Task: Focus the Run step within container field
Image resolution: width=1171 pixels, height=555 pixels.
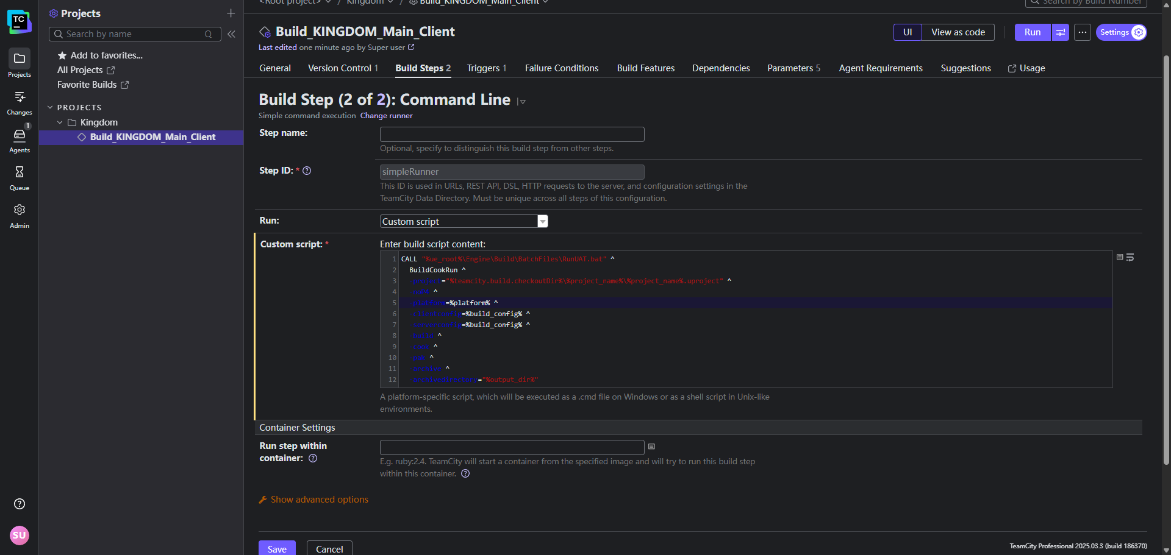Action: (512, 447)
